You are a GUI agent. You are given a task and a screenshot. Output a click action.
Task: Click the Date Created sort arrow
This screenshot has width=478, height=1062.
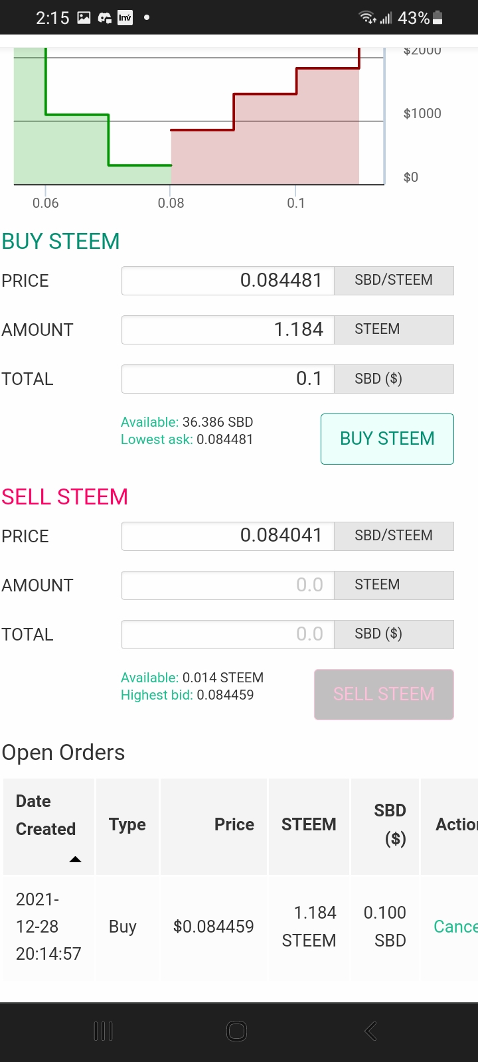point(75,859)
